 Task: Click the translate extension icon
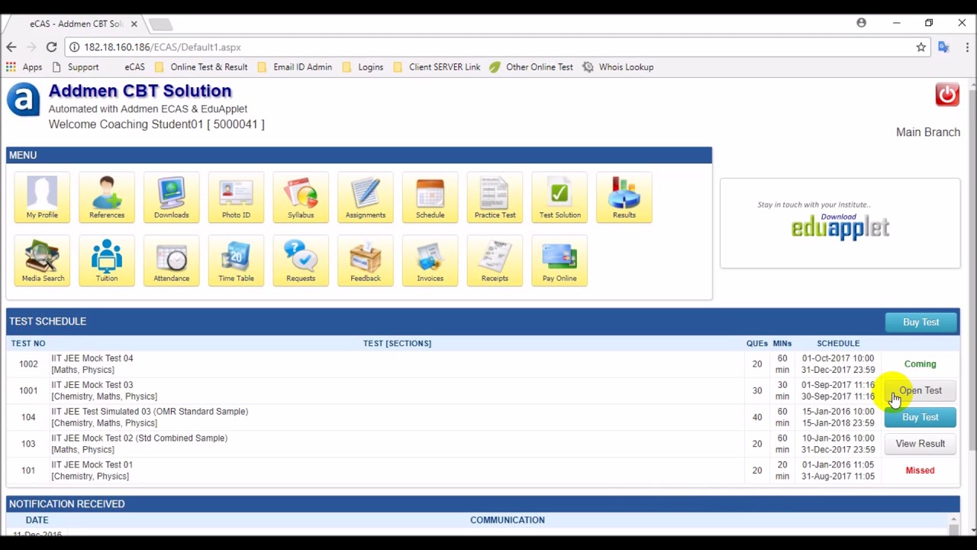[943, 47]
